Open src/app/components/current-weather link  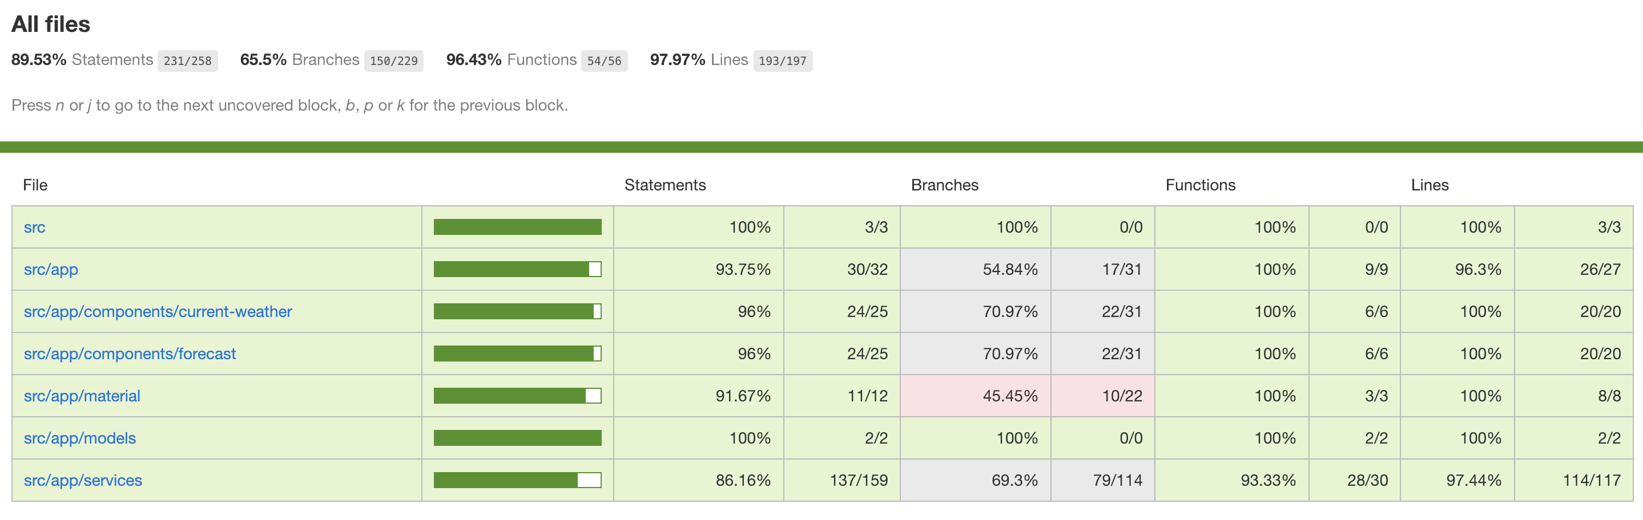[x=158, y=312]
